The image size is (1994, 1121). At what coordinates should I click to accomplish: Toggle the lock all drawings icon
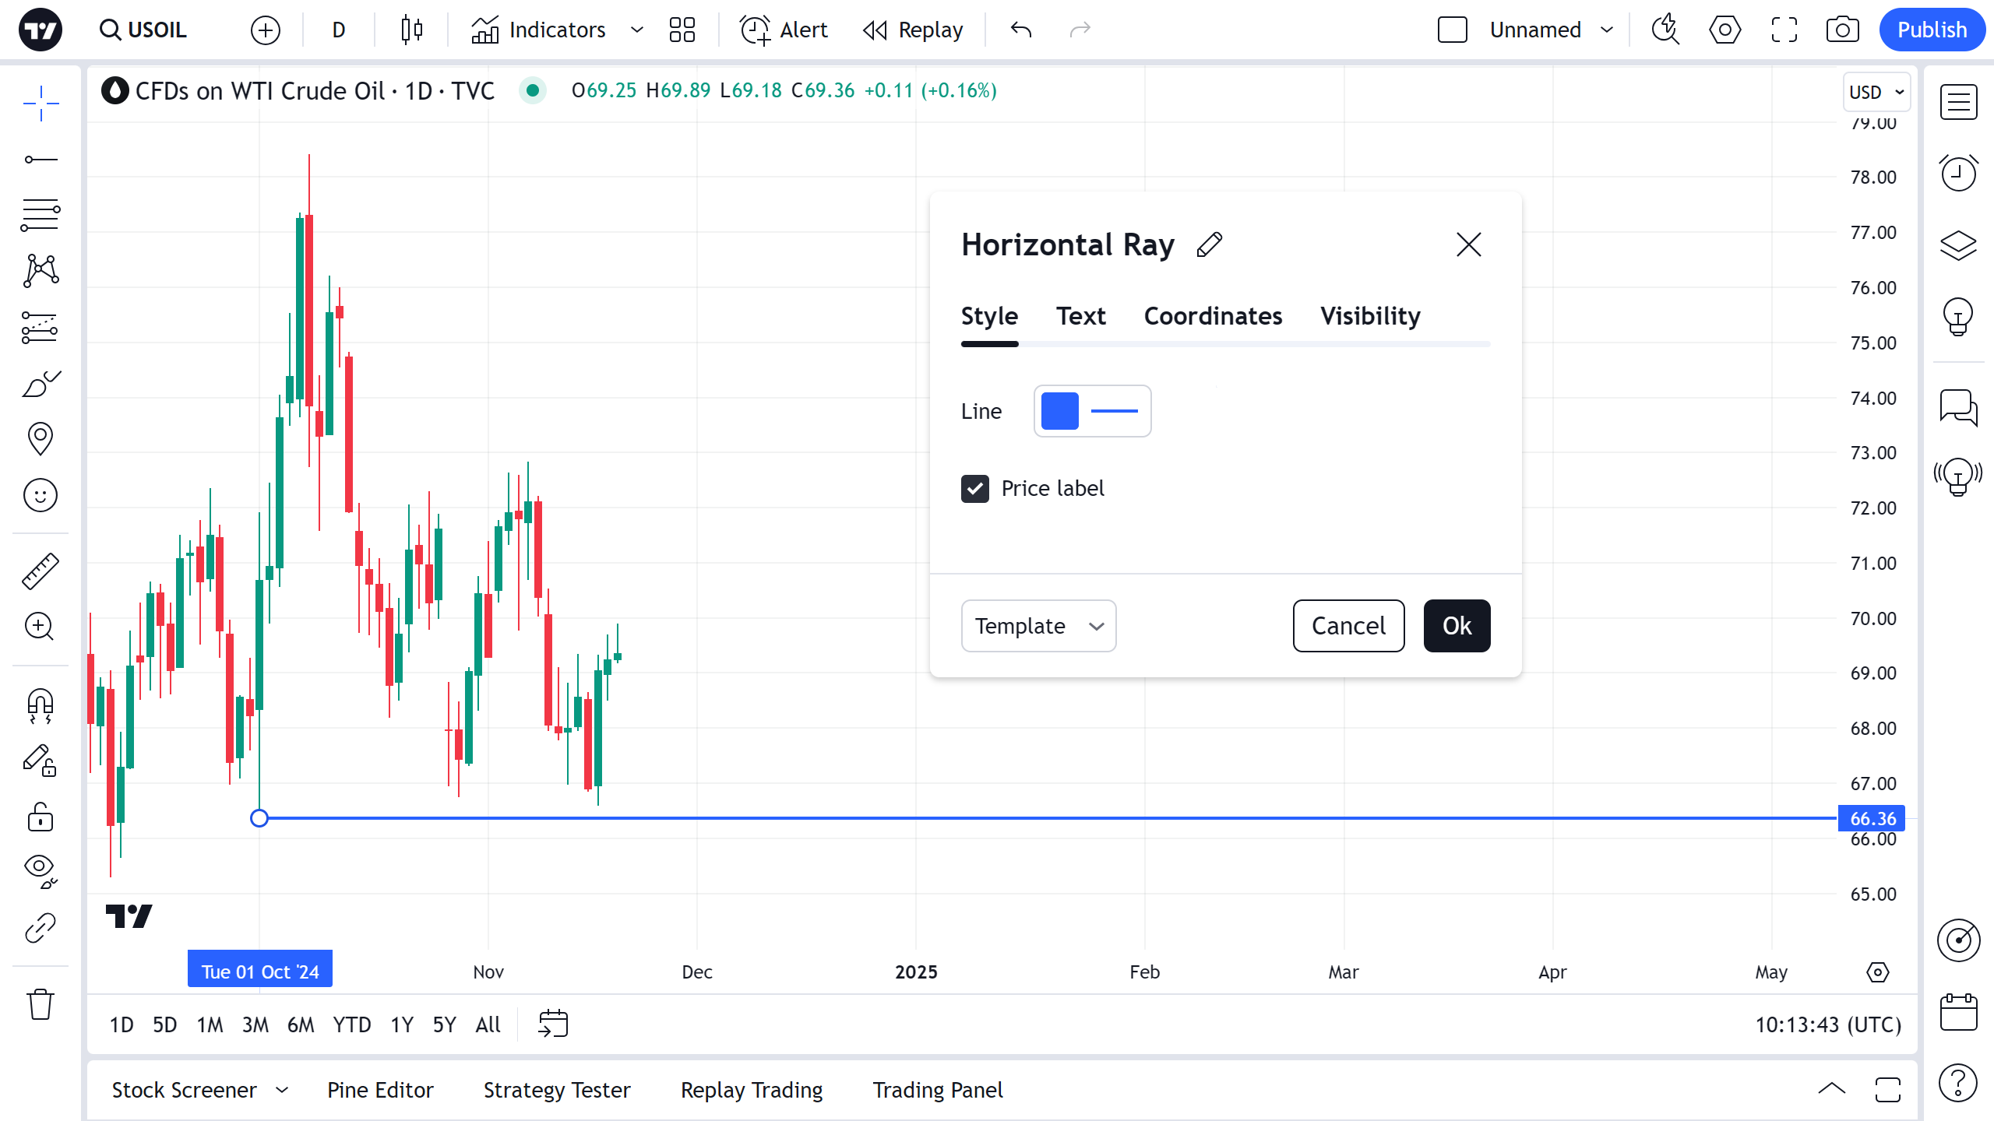pos(40,817)
